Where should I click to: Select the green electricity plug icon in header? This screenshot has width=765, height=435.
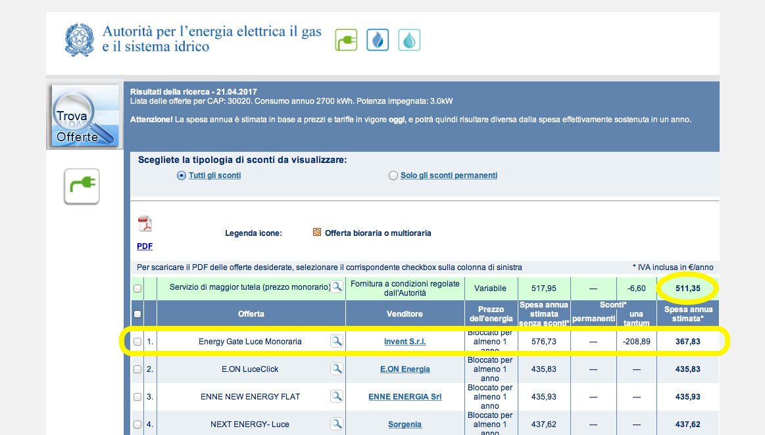pos(347,40)
